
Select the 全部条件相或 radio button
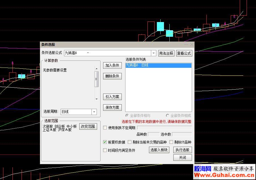[x=167, y=116]
